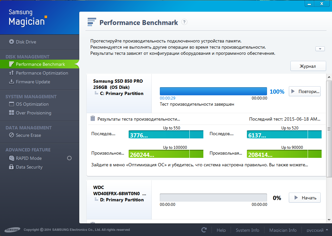
Task: Click the 100% completion value
Action: (x=277, y=92)
